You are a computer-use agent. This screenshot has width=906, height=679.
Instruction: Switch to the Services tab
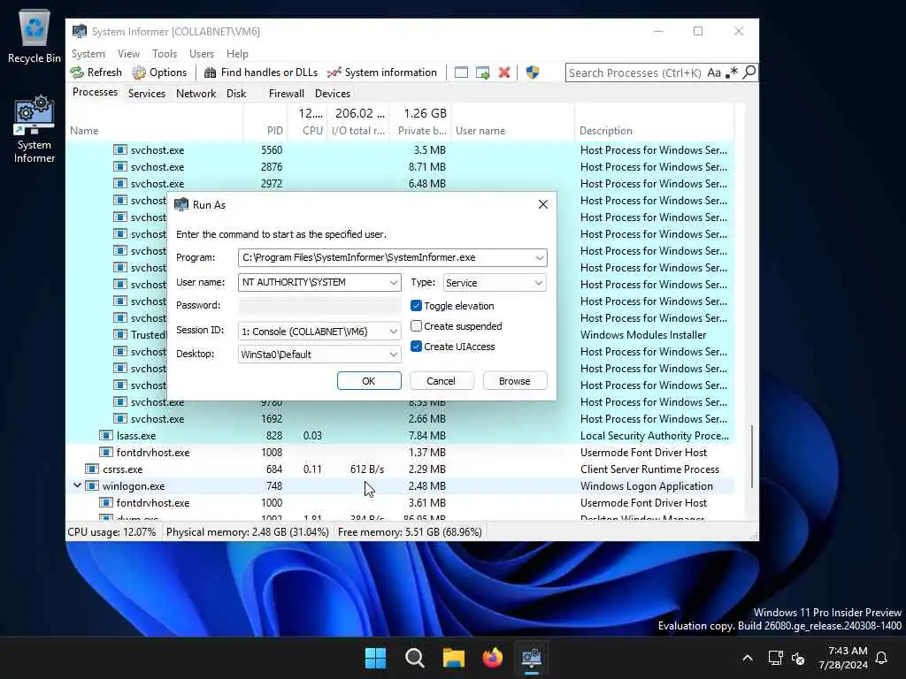click(x=147, y=94)
